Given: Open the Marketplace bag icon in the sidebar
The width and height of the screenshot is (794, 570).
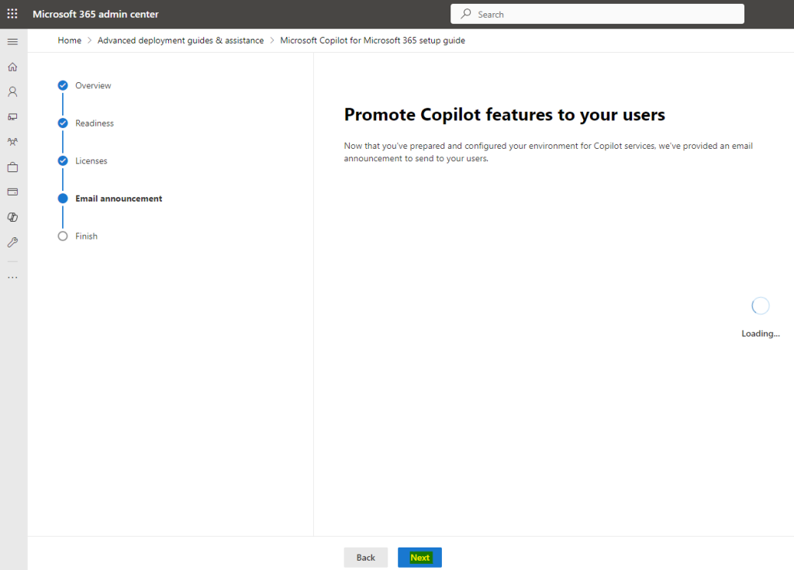Looking at the screenshot, I should pyautogui.click(x=12, y=168).
